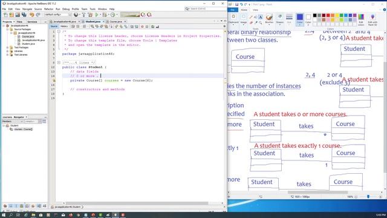Image resolution: width=387 pixels, height=218 pixels.
Task: Open Task View on the taskbar
Action: (x=18, y=215)
